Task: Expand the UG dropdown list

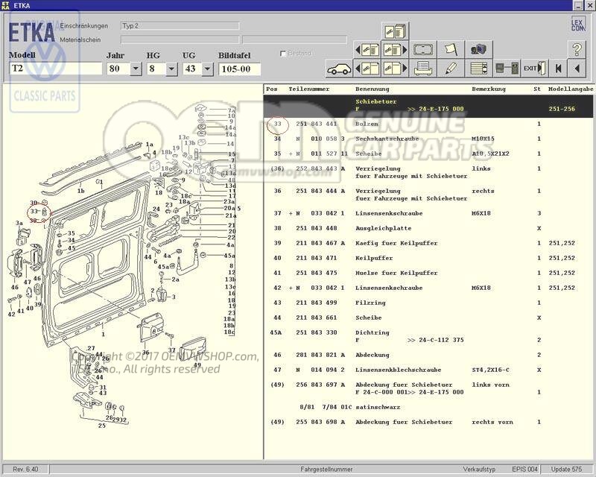Action: click(207, 69)
